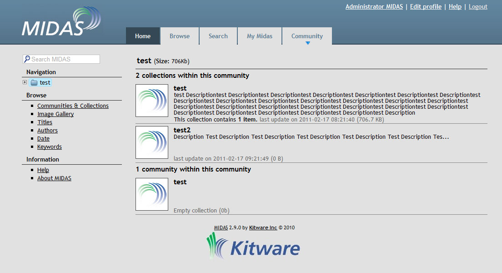Open the Image Gallery link
Image resolution: width=502 pixels, height=273 pixels.
coord(55,114)
